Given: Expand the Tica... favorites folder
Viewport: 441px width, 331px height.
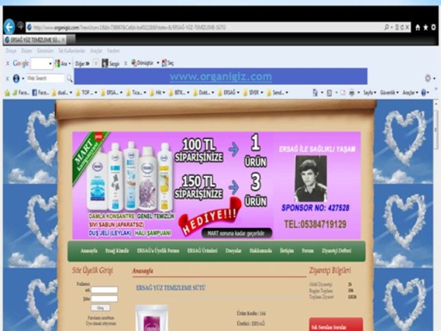Looking at the screenshot, I should pyautogui.click(x=136, y=92).
